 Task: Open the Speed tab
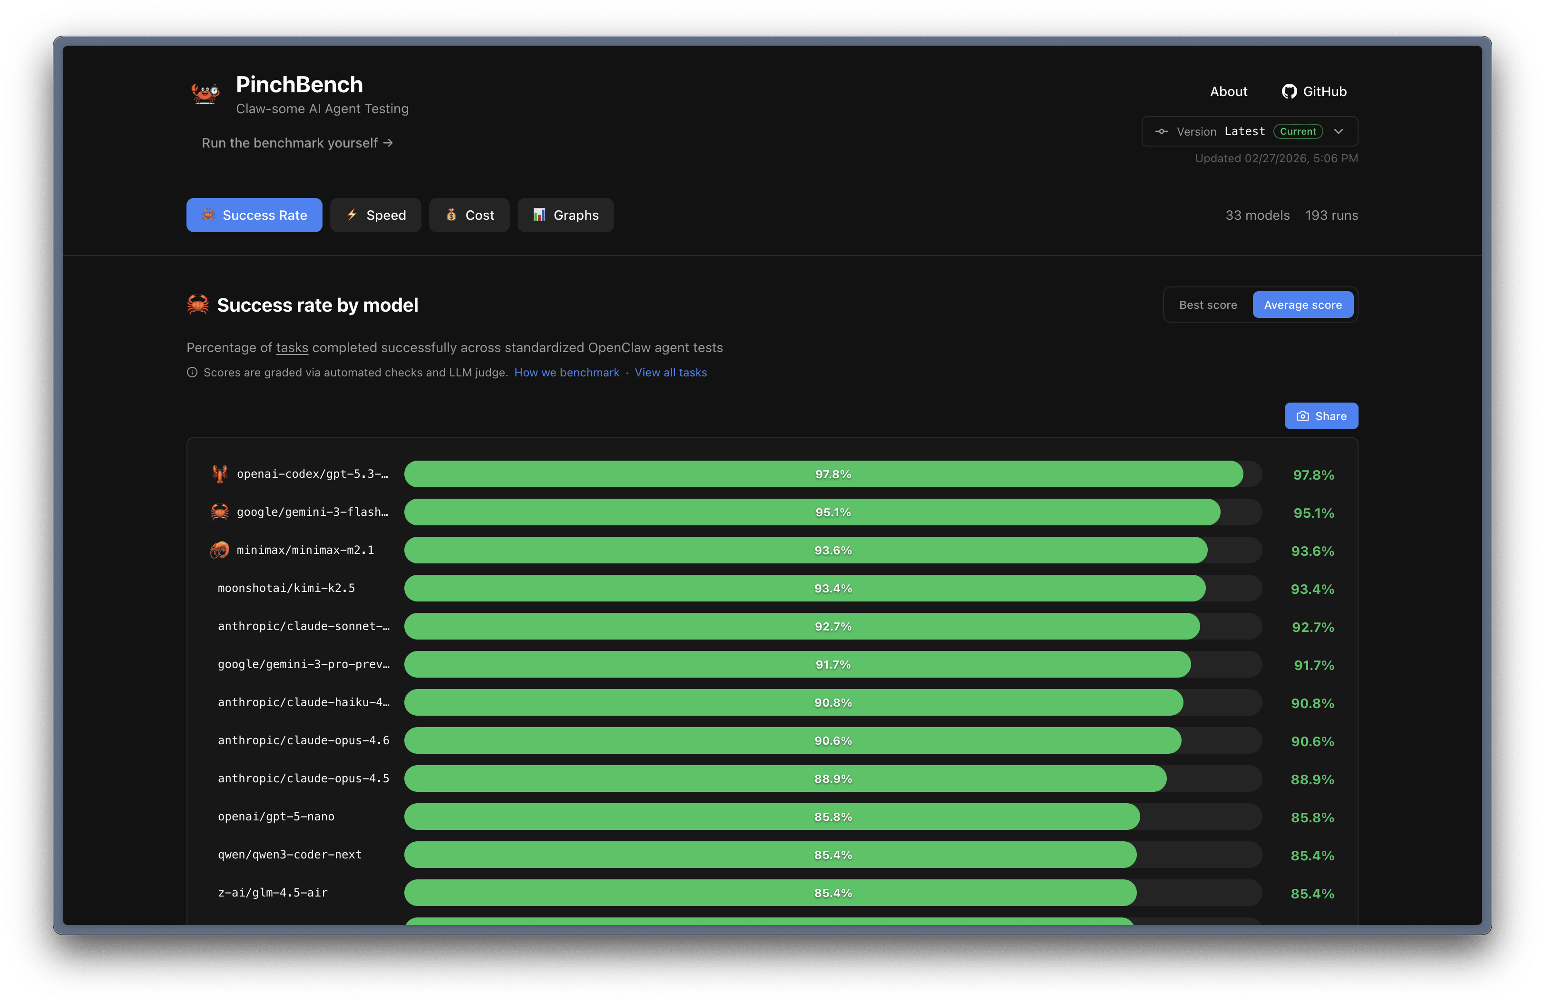coord(375,216)
